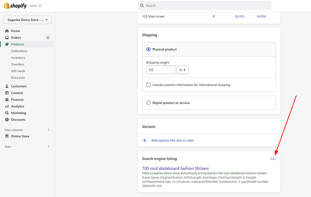Click the Shipping weight input field
Screen dimensions: 311x197
click(x=161, y=70)
